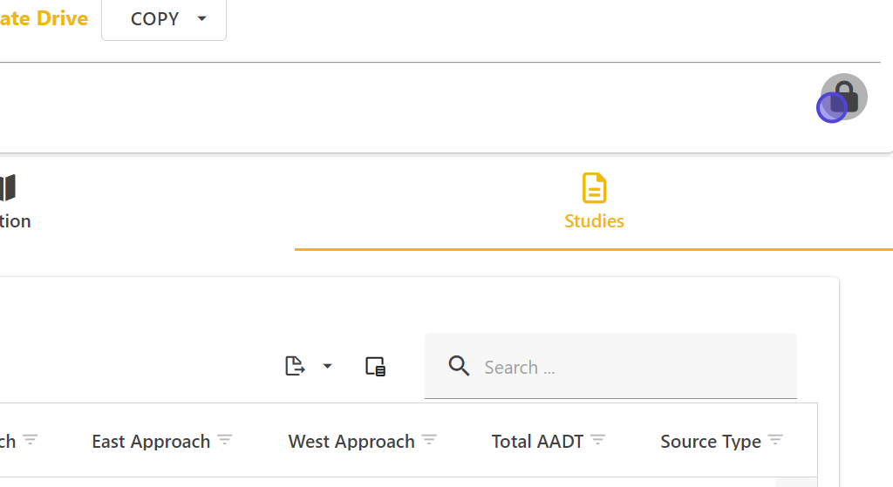Open the West Approach column filter icon
This screenshot has height=487, width=893.
(429, 441)
